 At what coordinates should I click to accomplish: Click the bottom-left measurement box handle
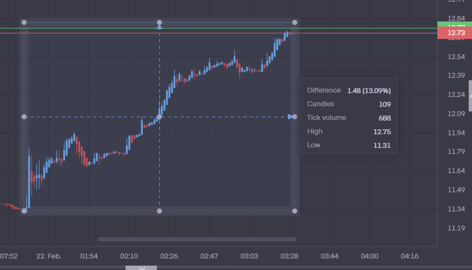click(24, 211)
